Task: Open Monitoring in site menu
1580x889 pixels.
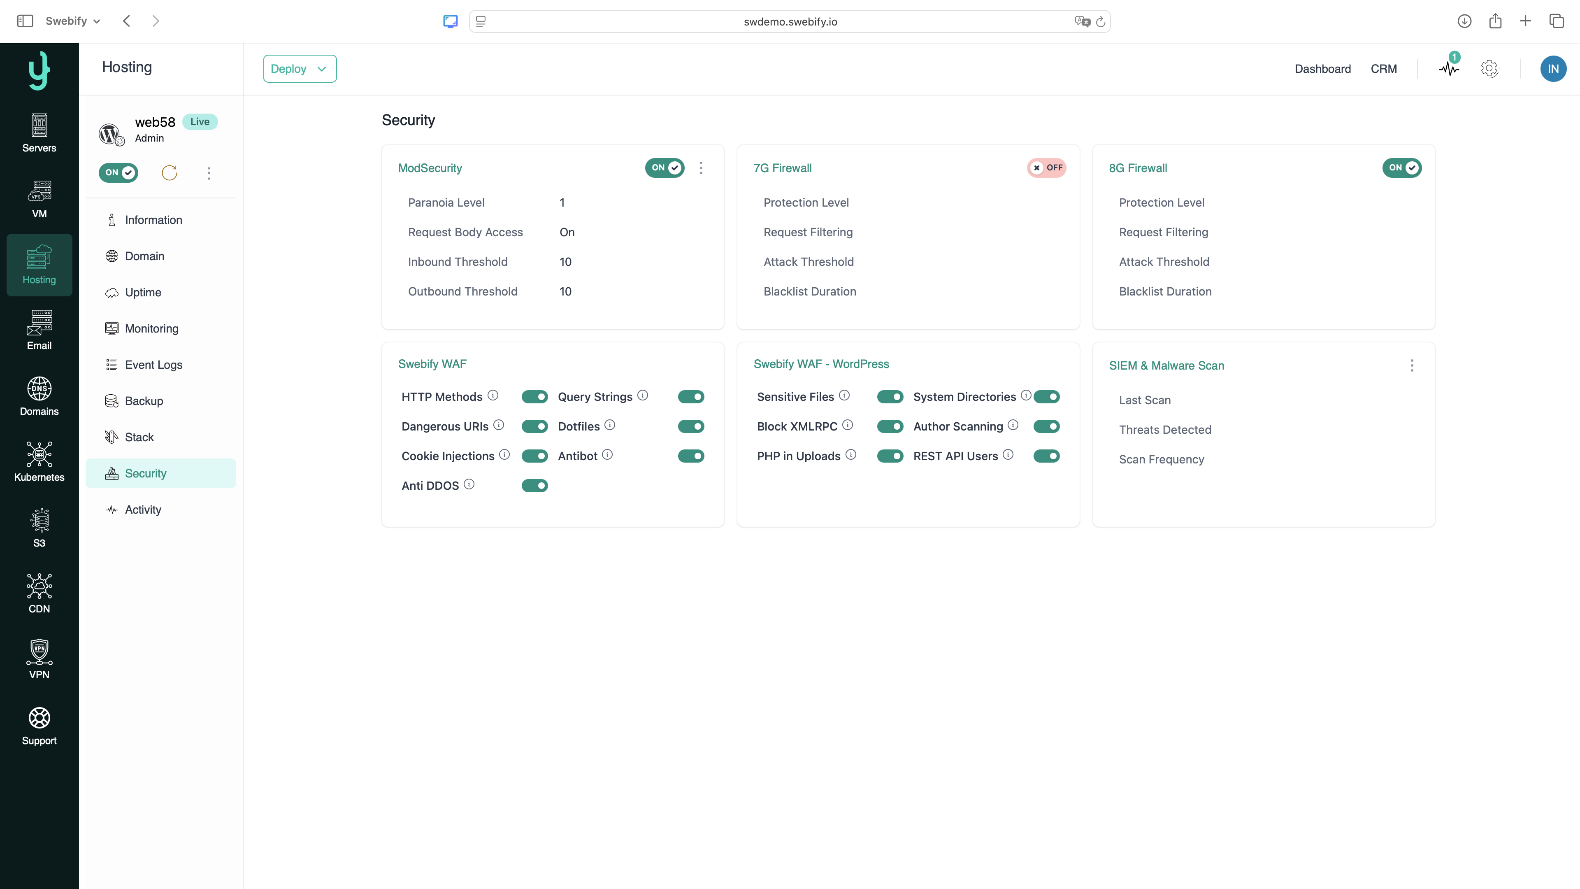Action: pos(161,328)
